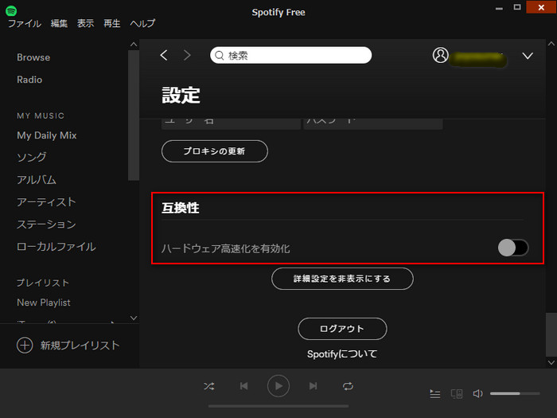Close the Spotify window
Image resolution: width=557 pixels, height=418 pixels.
[541, 7]
